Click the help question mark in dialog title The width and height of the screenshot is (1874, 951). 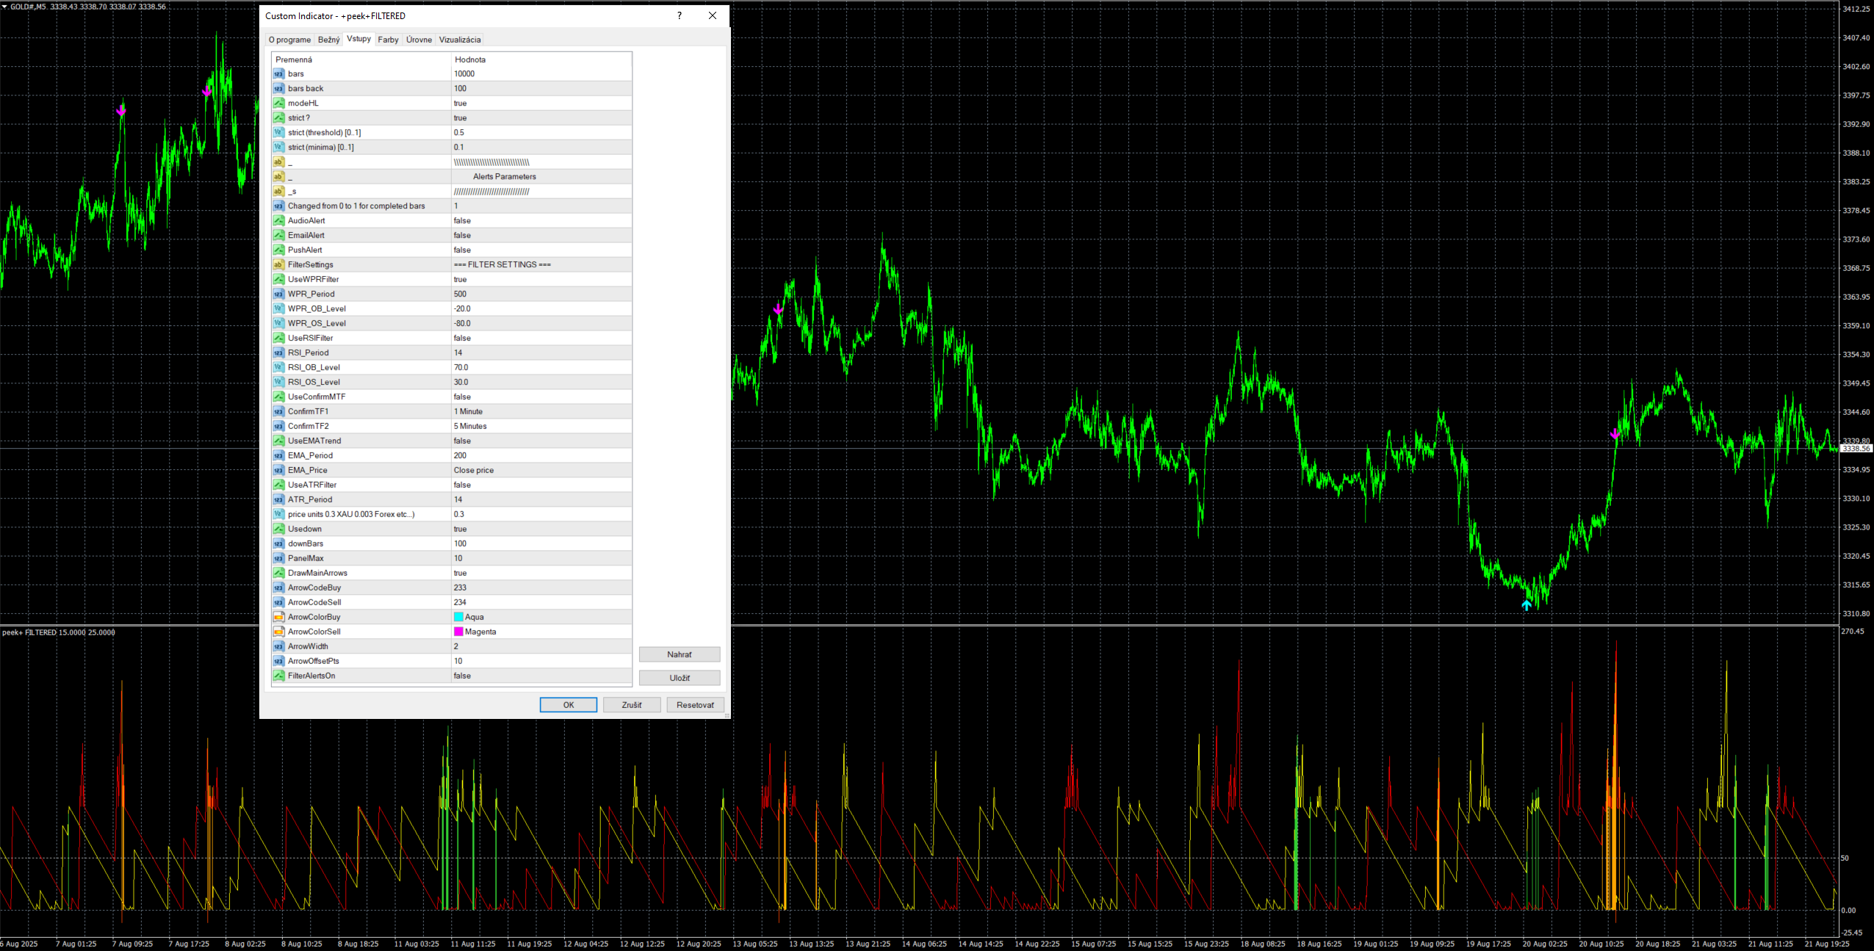click(x=680, y=15)
